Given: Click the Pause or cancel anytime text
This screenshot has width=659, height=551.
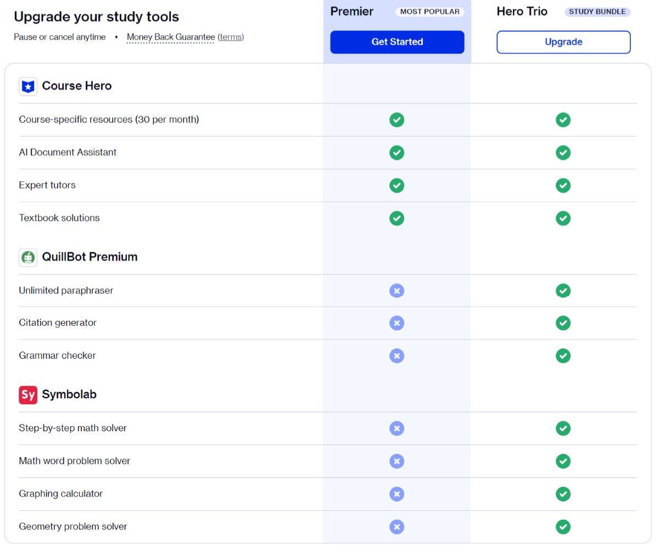Looking at the screenshot, I should point(60,37).
